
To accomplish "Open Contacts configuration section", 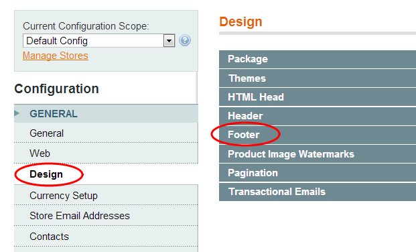I will pyautogui.click(x=106, y=237).
